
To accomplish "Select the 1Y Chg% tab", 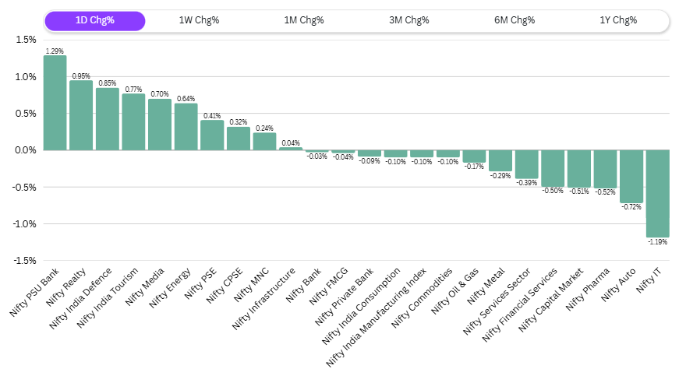I will coord(619,20).
